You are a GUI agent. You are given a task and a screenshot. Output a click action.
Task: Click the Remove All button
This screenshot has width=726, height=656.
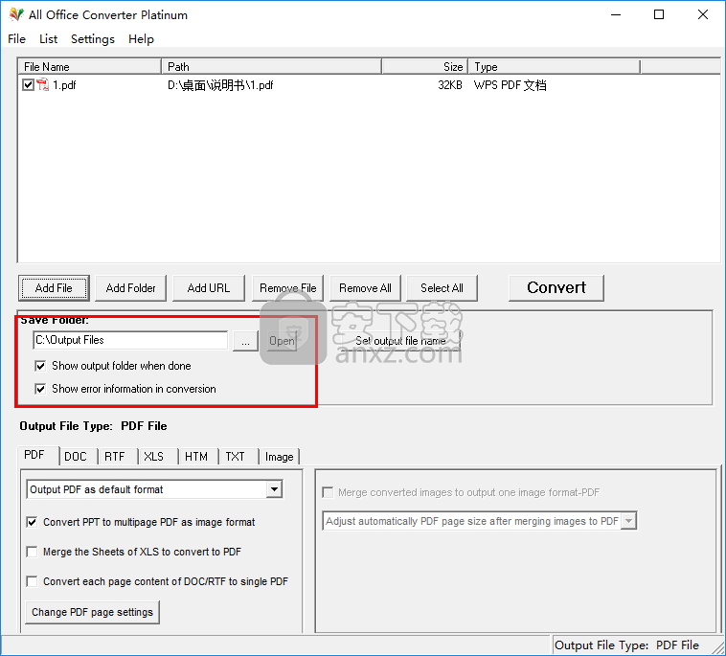[x=365, y=288]
